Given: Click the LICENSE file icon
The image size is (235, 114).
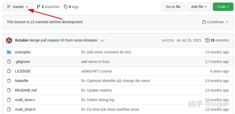Looking at the screenshot, I should click(x=9, y=71).
